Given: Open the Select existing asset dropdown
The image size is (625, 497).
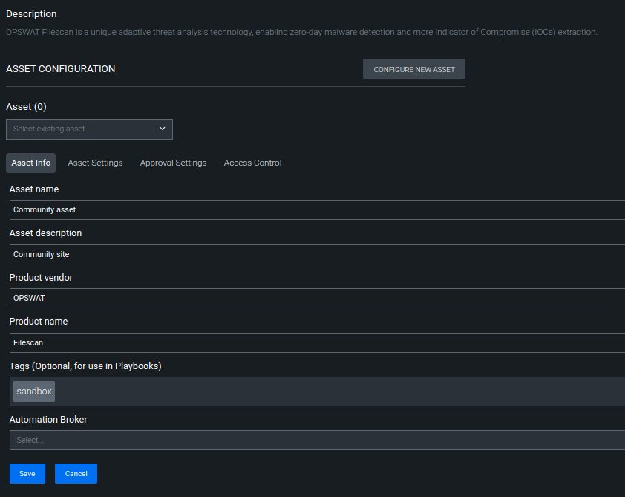Looking at the screenshot, I should (x=89, y=129).
